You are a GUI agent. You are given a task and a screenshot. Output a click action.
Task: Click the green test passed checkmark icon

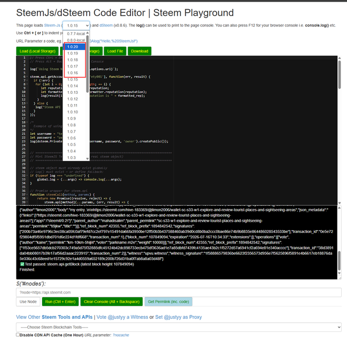tap(22, 264)
